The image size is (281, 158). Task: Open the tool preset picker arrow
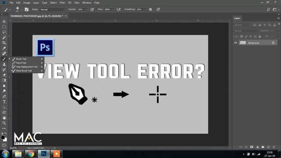(x=10, y=10)
